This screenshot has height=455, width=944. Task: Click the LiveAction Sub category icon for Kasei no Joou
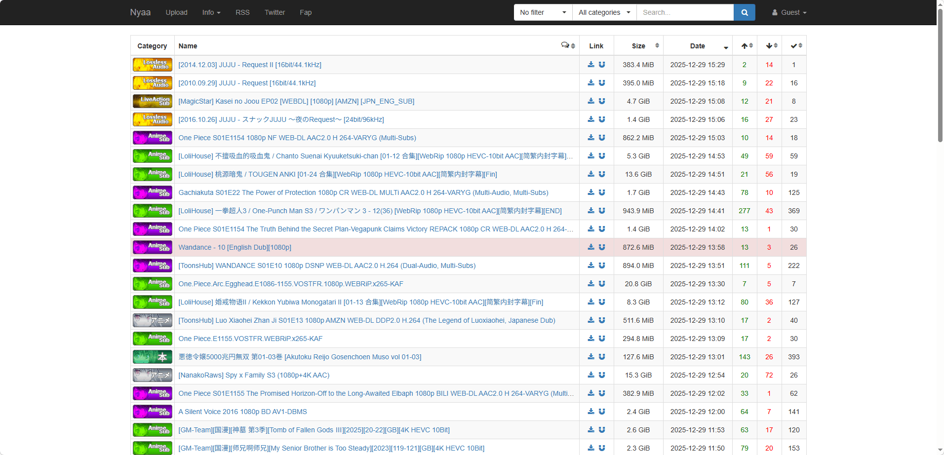click(152, 101)
